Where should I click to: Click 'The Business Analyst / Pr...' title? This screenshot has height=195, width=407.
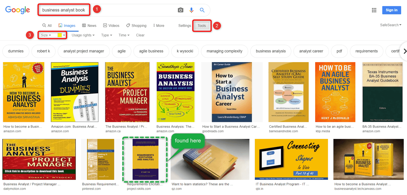(126, 127)
